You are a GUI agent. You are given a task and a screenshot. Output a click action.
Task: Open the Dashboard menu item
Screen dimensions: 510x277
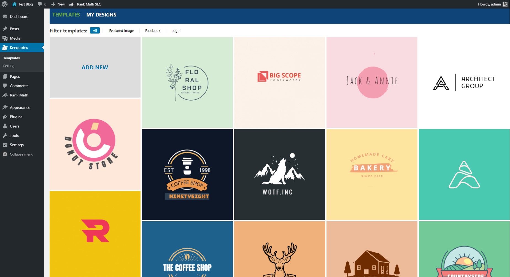pyautogui.click(x=22, y=16)
